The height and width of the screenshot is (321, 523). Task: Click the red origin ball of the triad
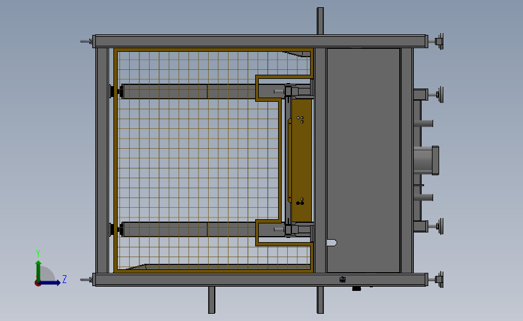[37, 284]
